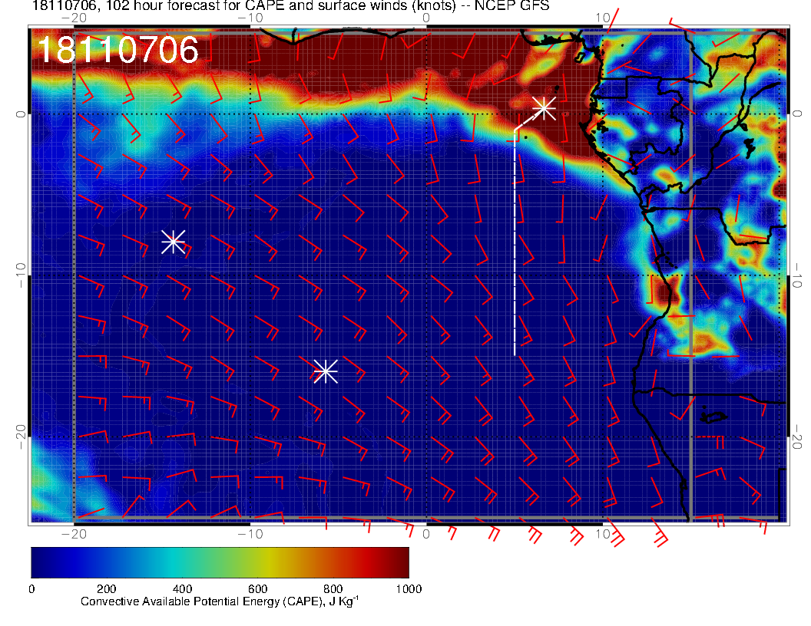Click the vertical white dashed track line
Image resolution: width=811 pixels, height=626 pixels.
point(515,245)
